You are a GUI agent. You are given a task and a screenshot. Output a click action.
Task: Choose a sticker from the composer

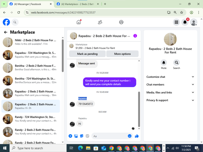point(82,136)
